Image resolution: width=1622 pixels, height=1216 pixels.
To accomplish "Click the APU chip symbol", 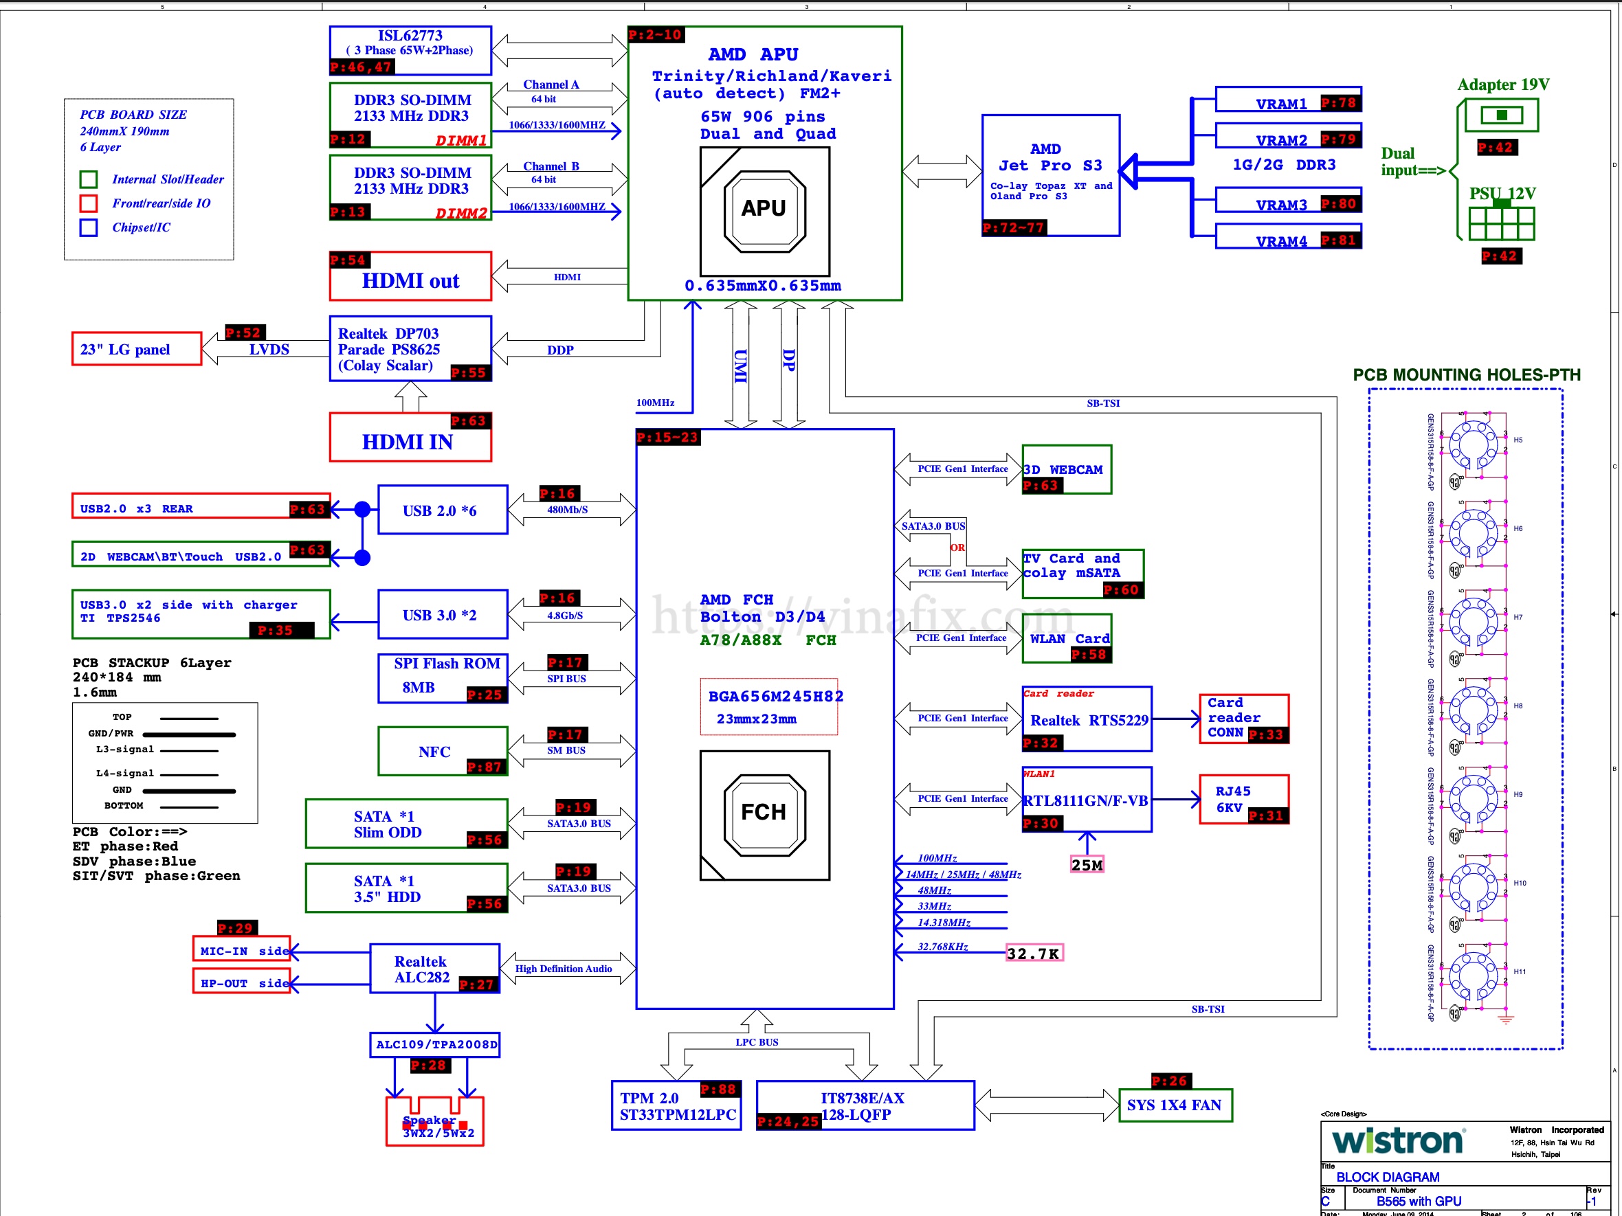I will click(764, 211).
